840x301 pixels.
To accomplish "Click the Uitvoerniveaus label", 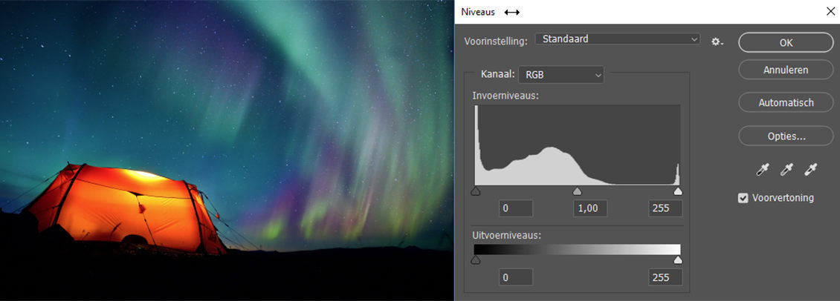I will (505, 235).
